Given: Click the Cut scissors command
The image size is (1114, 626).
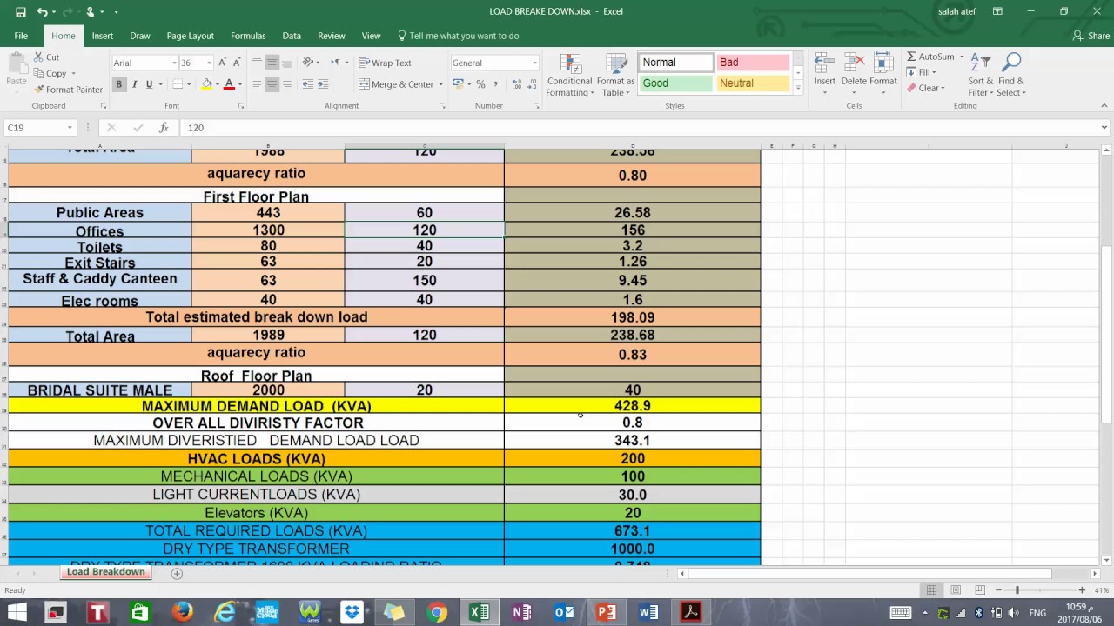Looking at the screenshot, I should (x=46, y=57).
